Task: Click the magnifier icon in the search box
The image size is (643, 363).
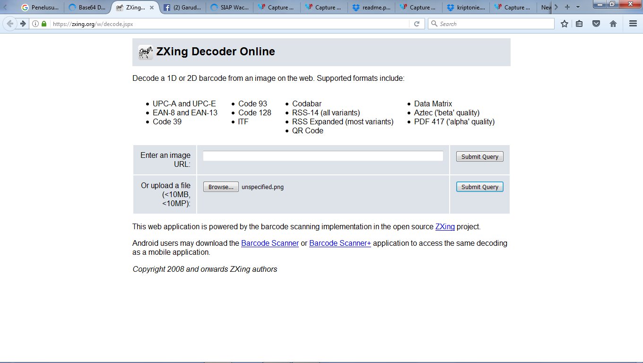Action: coord(434,24)
